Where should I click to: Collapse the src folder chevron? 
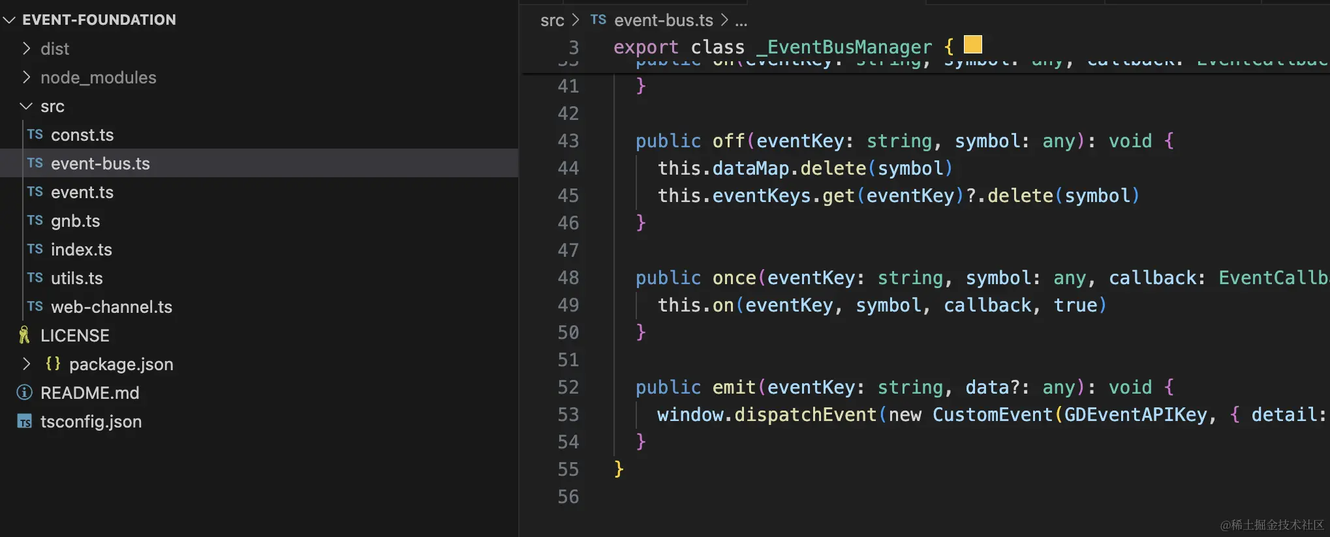click(x=26, y=106)
